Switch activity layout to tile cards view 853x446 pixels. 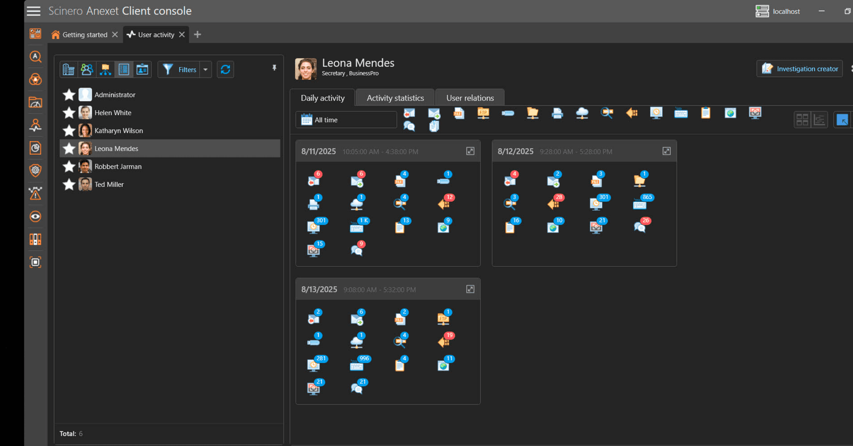click(802, 120)
